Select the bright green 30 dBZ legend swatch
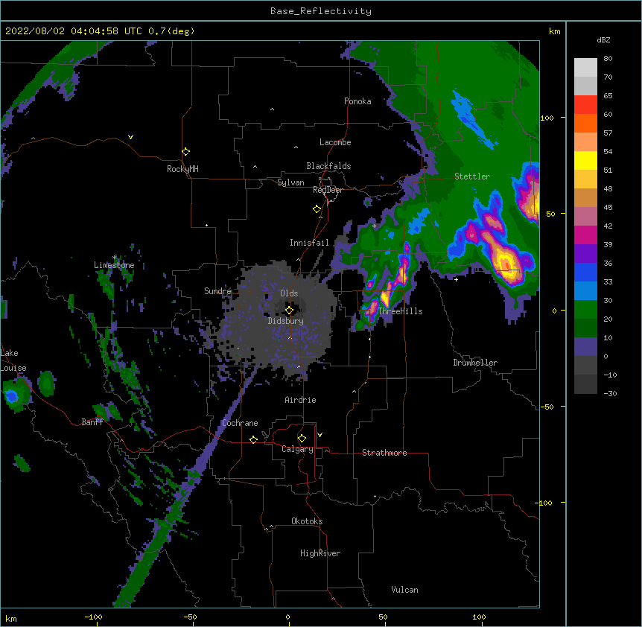 585,310
